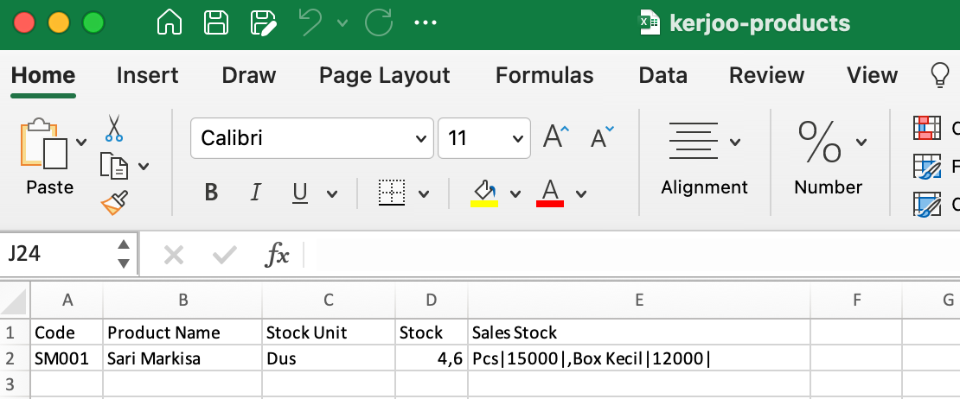This screenshot has height=399, width=960.
Task: Click the Home icon in title bar
Action: 169,23
